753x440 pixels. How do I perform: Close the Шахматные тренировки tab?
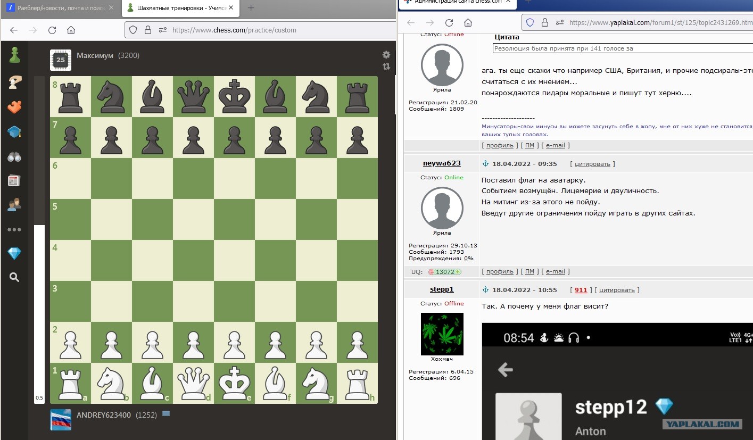[231, 8]
